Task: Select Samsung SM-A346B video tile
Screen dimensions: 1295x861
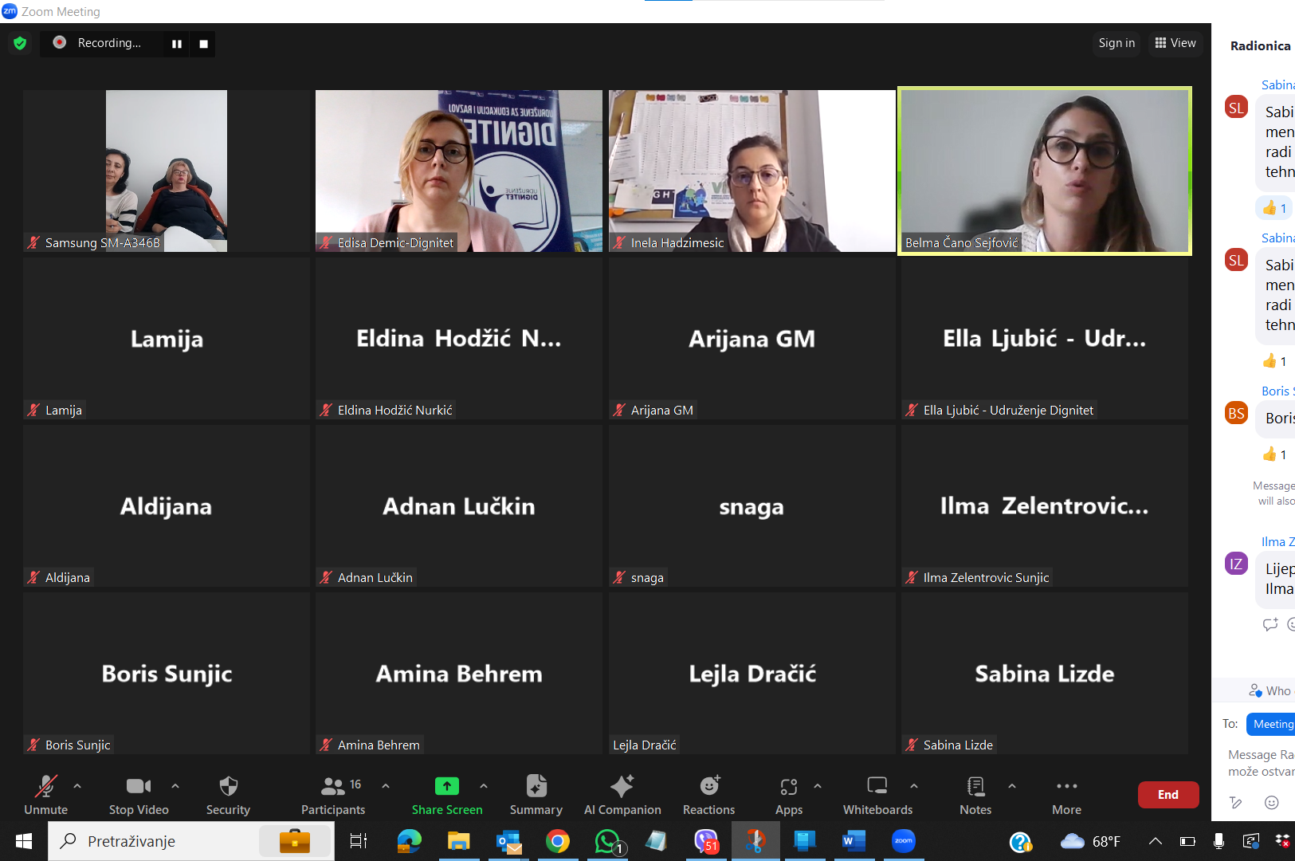Action: point(167,171)
